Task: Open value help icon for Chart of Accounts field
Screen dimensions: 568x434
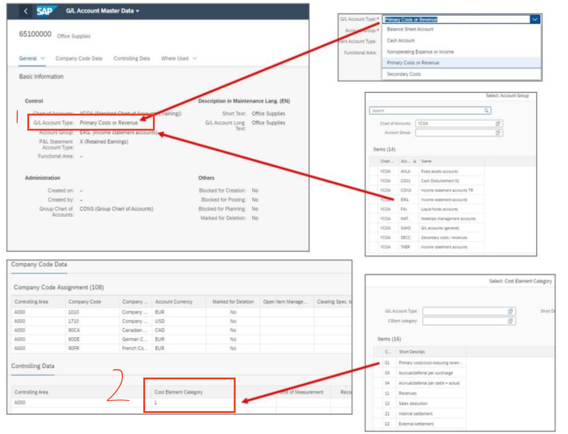Action: [x=498, y=124]
